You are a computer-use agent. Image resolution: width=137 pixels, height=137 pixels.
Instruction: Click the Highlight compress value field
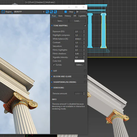coord(79,35)
